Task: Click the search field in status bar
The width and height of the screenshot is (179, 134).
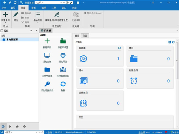Action: click(x=20, y=132)
